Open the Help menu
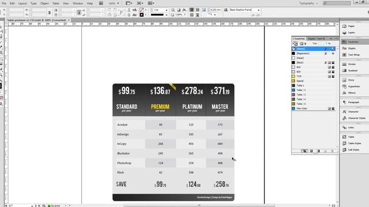Viewport: 369px width, 207px height. pyautogui.click(x=90, y=3)
